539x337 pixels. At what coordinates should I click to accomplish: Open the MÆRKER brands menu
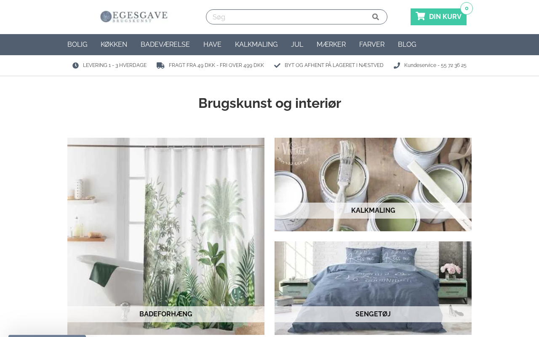tap(331, 45)
